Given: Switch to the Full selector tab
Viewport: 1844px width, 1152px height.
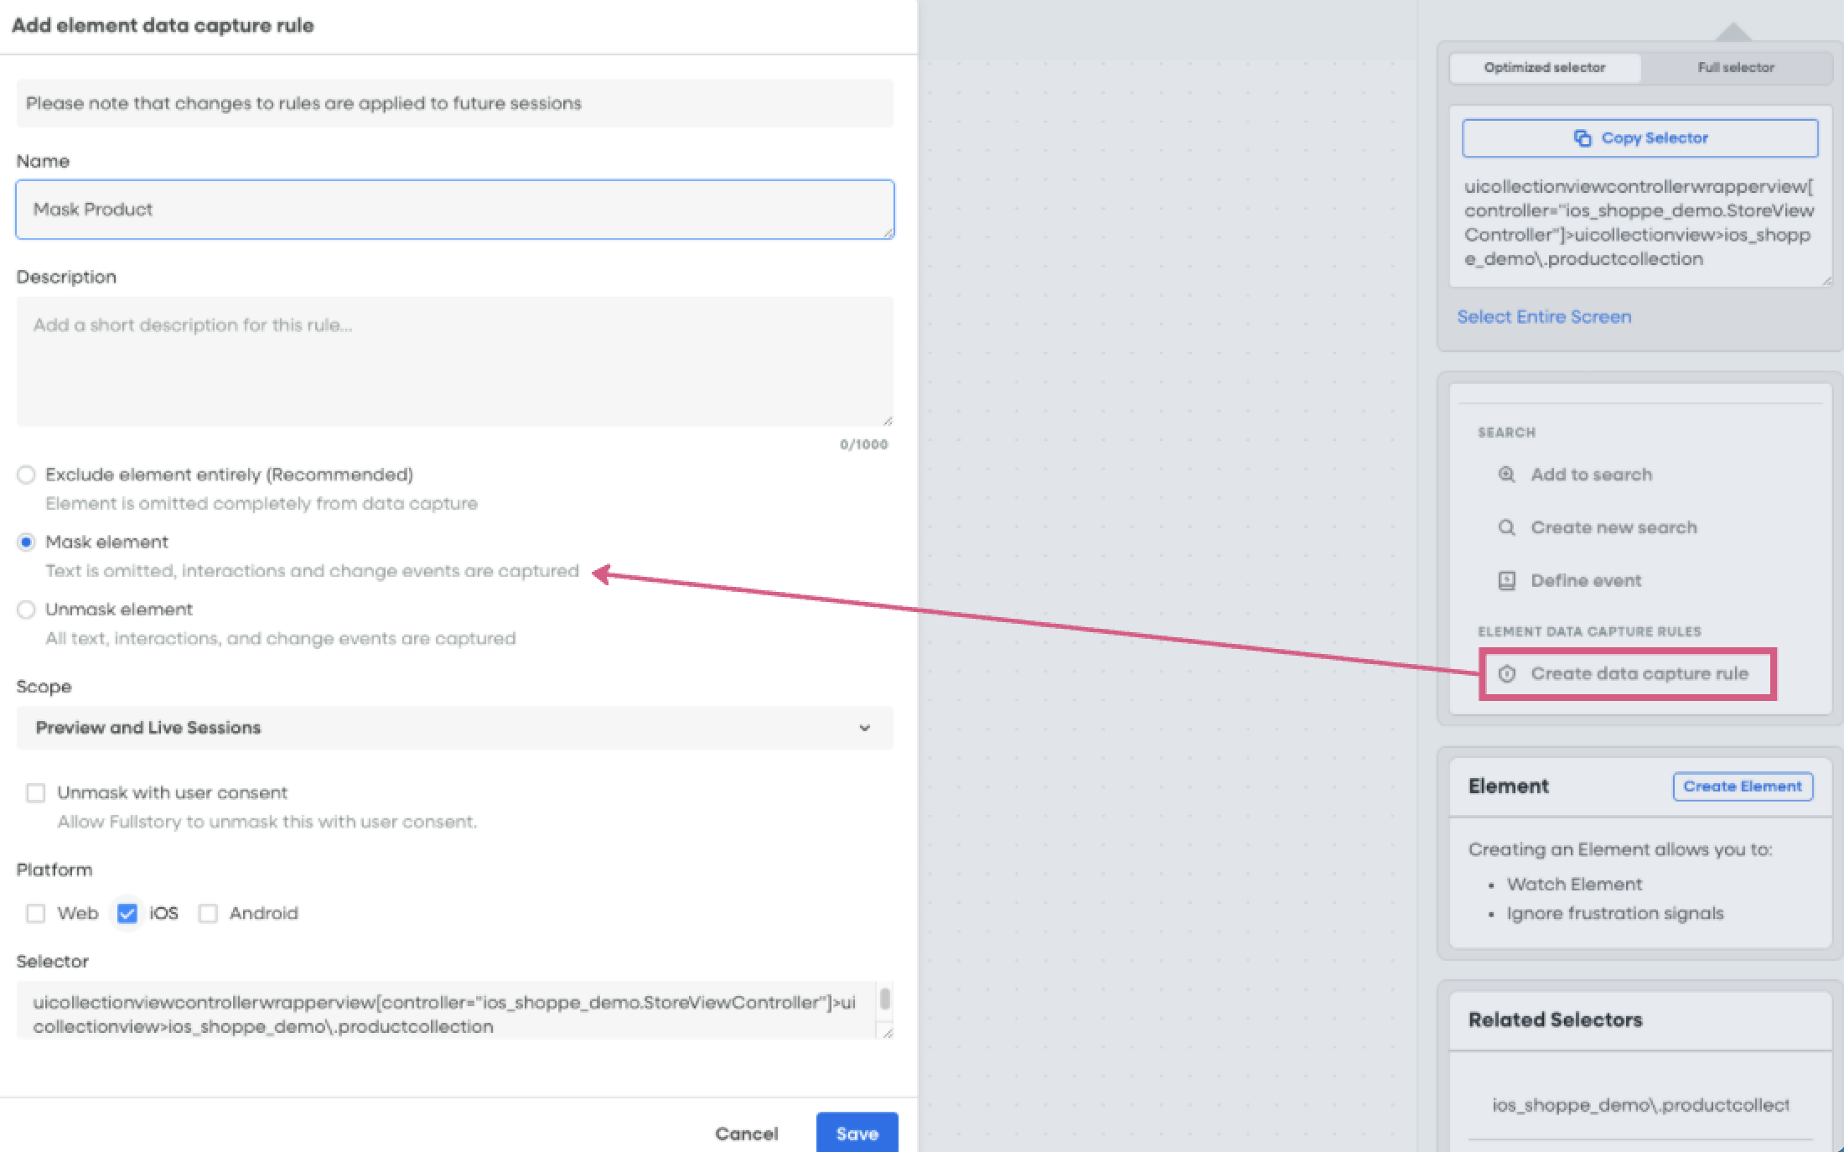Looking at the screenshot, I should [1736, 68].
